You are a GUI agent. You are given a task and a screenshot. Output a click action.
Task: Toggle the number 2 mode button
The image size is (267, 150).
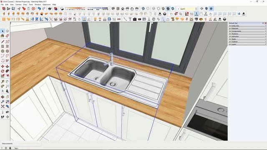coord(206,14)
